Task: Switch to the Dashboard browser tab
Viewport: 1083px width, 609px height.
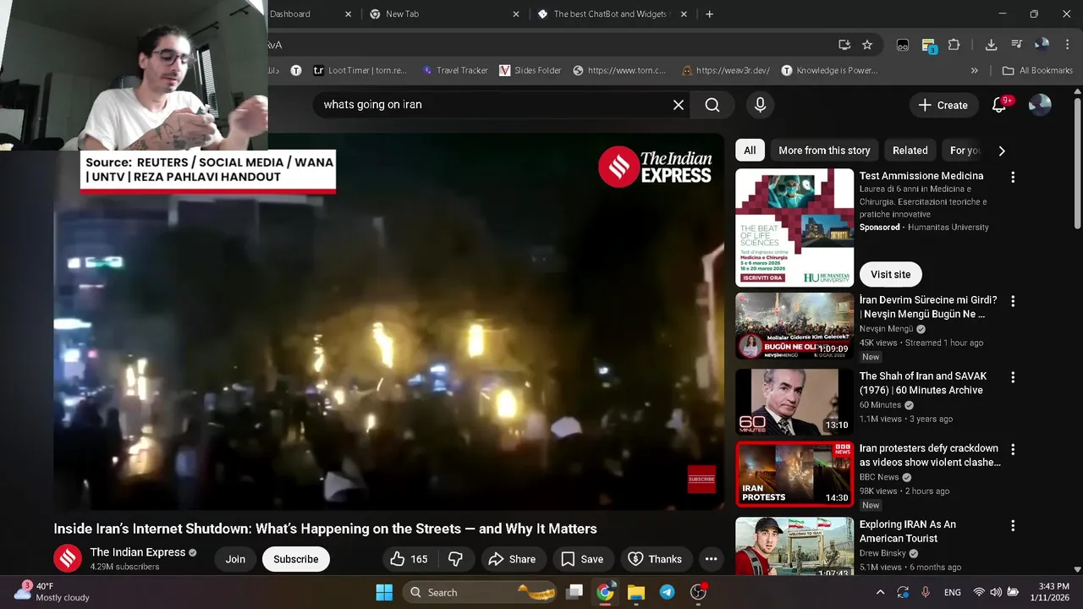Action: pyautogui.click(x=310, y=14)
